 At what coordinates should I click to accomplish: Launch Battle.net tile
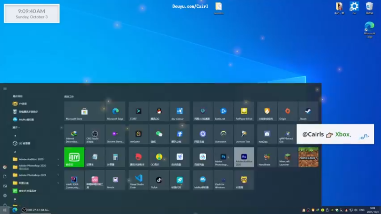[223, 111]
